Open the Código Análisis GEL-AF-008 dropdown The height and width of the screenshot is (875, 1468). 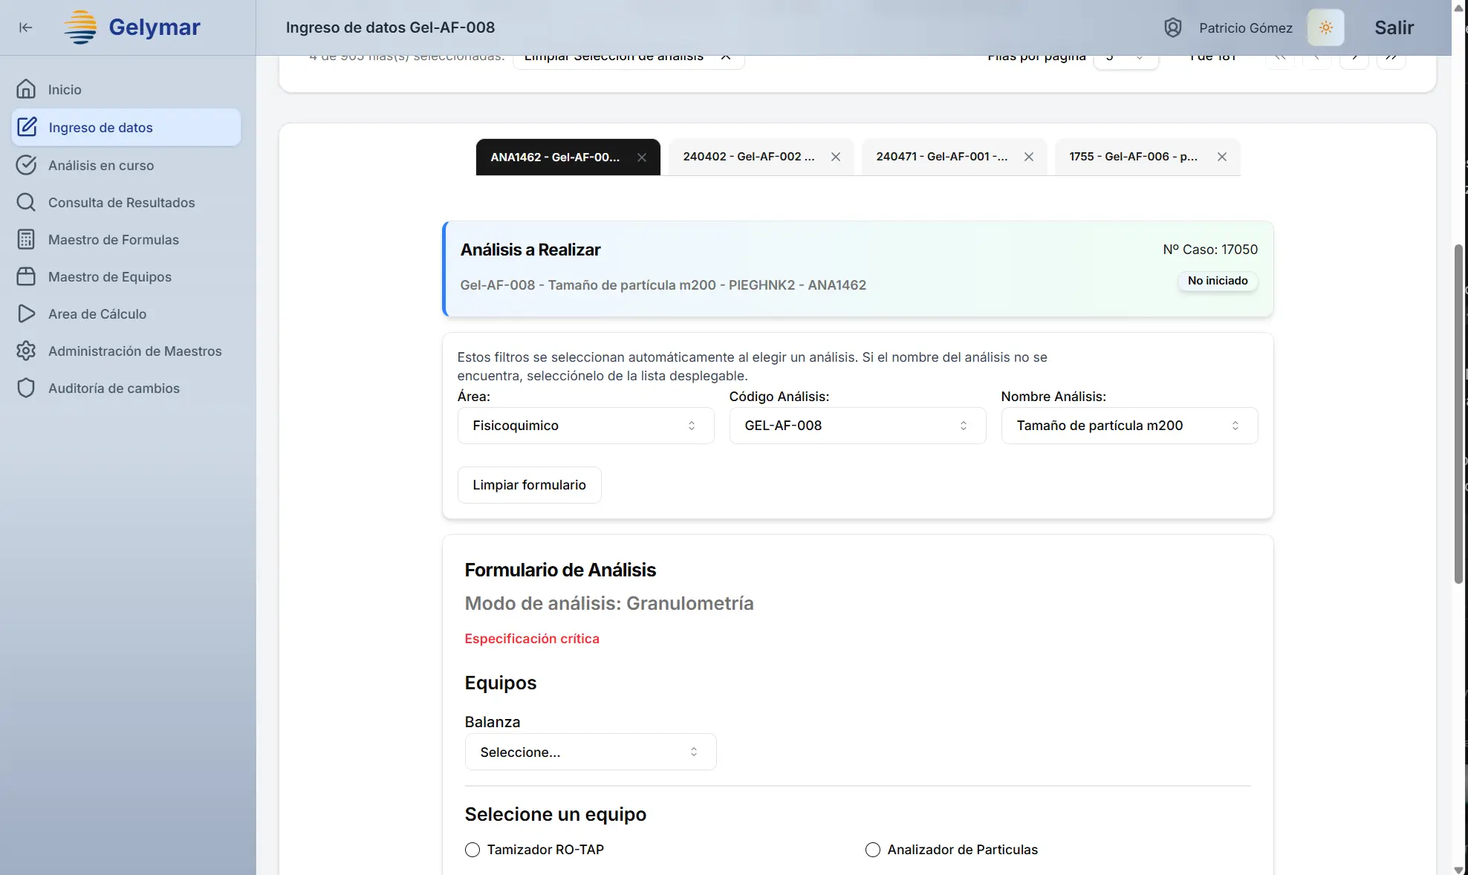pyautogui.click(x=857, y=426)
